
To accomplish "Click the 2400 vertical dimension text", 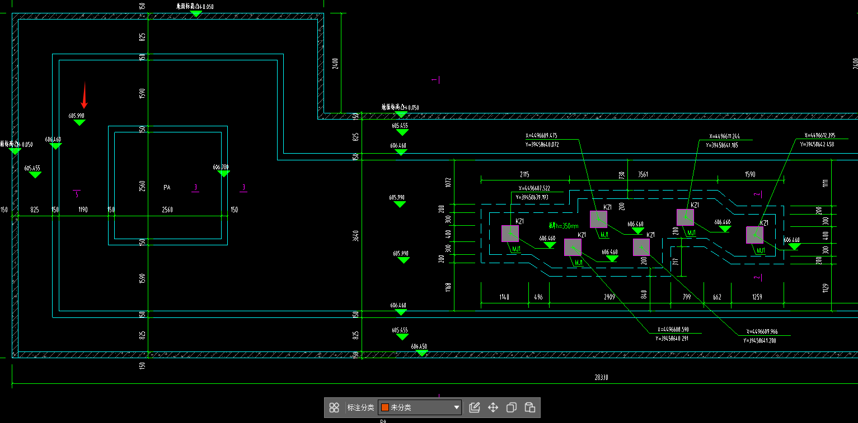I will click(x=335, y=63).
